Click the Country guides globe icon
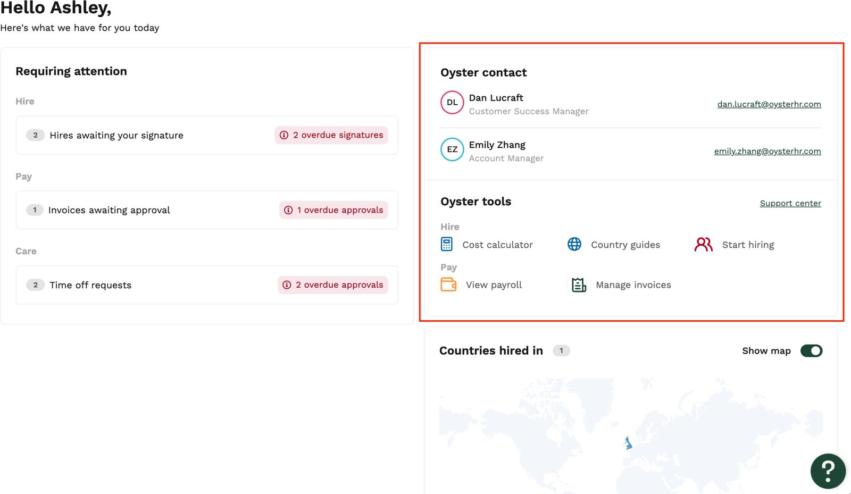 (x=574, y=244)
